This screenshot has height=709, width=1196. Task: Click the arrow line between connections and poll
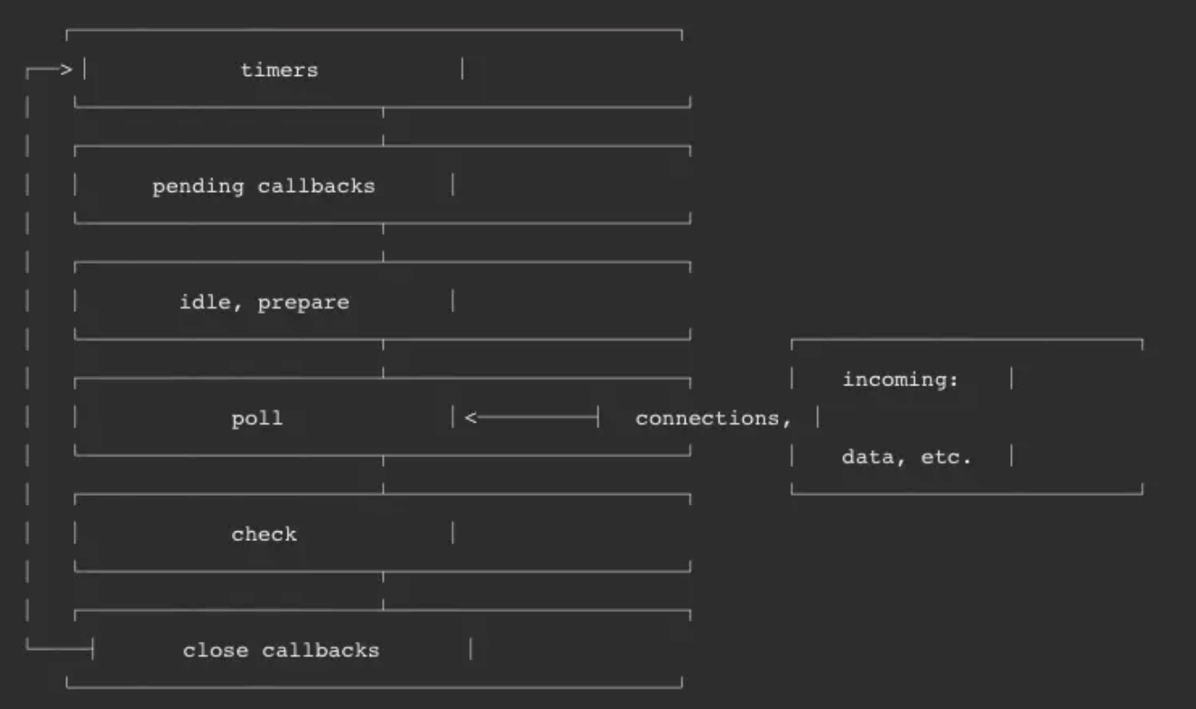click(x=537, y=418)
